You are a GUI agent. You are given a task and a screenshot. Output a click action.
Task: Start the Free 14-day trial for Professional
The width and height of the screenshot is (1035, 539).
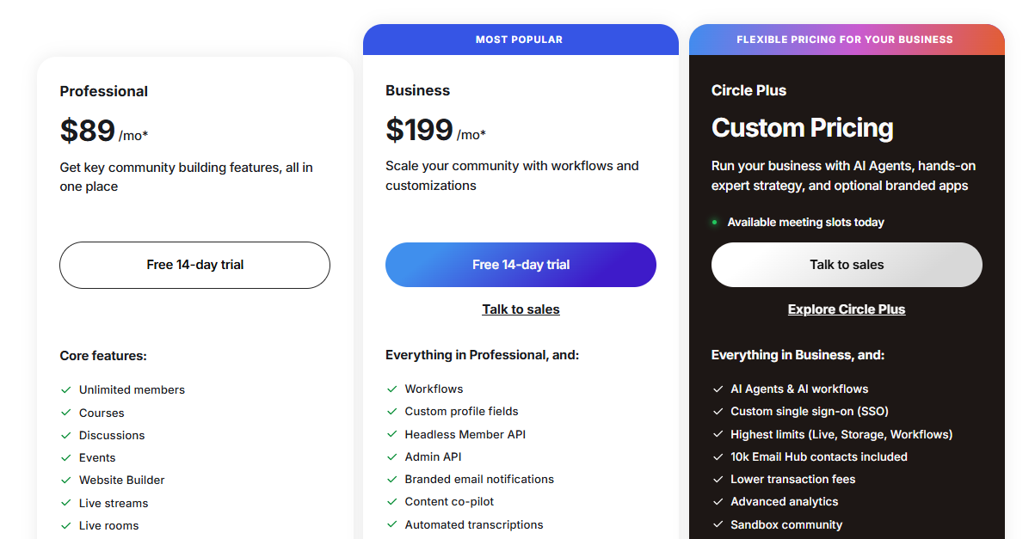(194, 265)
